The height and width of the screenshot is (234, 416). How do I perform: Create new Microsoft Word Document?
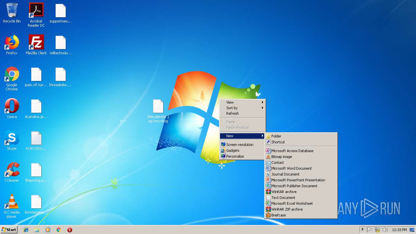[301, 168]
